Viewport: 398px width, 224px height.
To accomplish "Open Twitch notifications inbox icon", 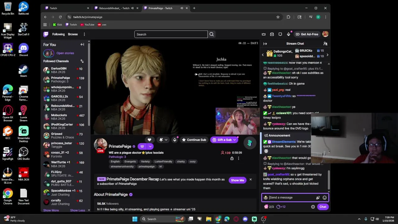I will pos(272,34).
